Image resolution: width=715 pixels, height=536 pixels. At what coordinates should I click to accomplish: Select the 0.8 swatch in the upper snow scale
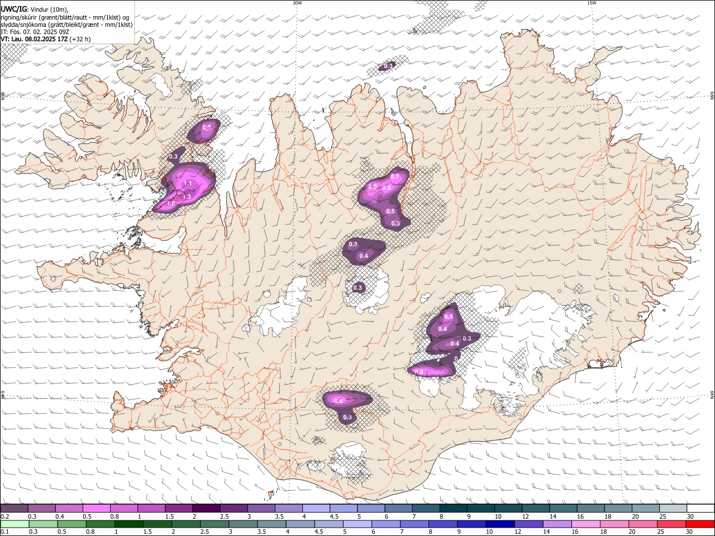tap(124, 508)
